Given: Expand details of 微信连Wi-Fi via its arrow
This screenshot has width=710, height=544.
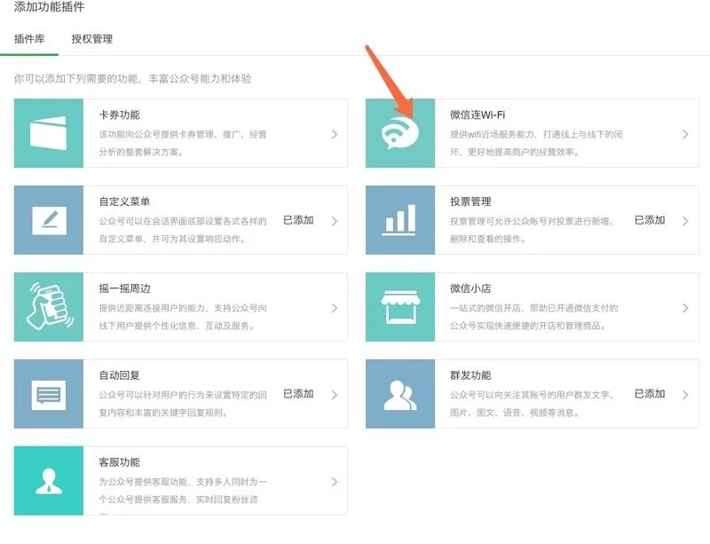Looking at the screenshot, I should point(683,132).
